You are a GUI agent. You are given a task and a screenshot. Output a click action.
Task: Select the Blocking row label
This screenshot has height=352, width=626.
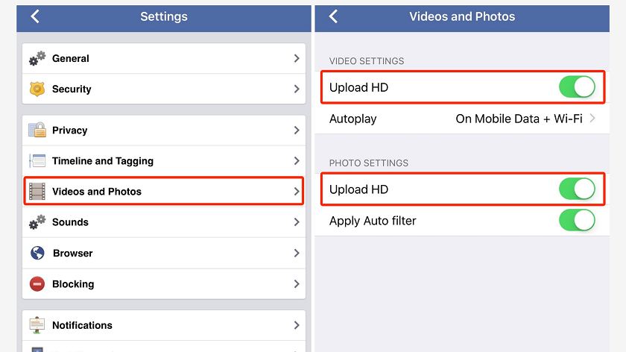pyautogui.click(x=73, y=284)
